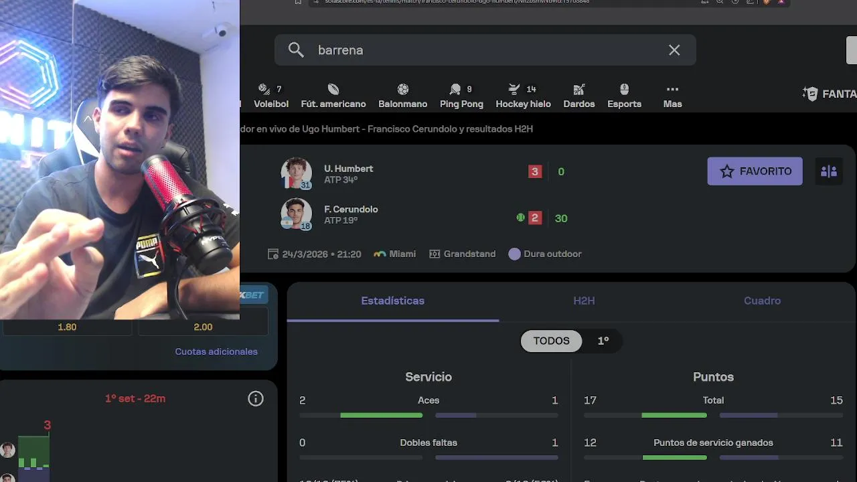857x482 pixels.
Task: Click the search magnifier icon
Action: click(x=296, y=50)
